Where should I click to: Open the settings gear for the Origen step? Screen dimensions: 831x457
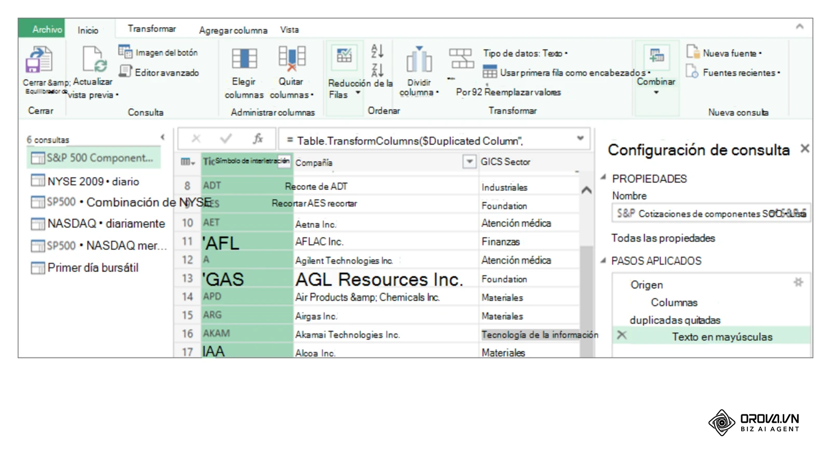(x=798, y=282)
